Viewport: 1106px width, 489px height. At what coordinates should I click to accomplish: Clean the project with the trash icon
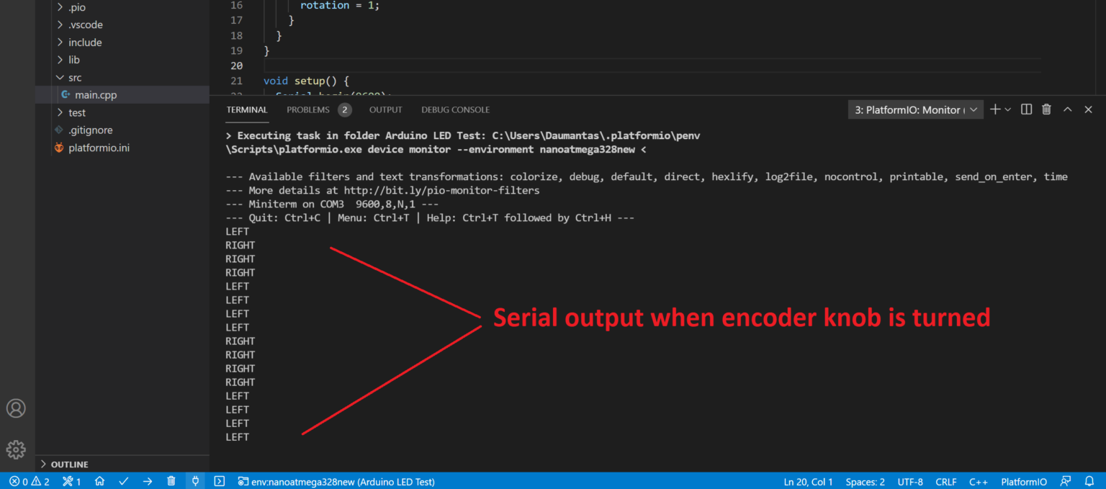(171, 481)
